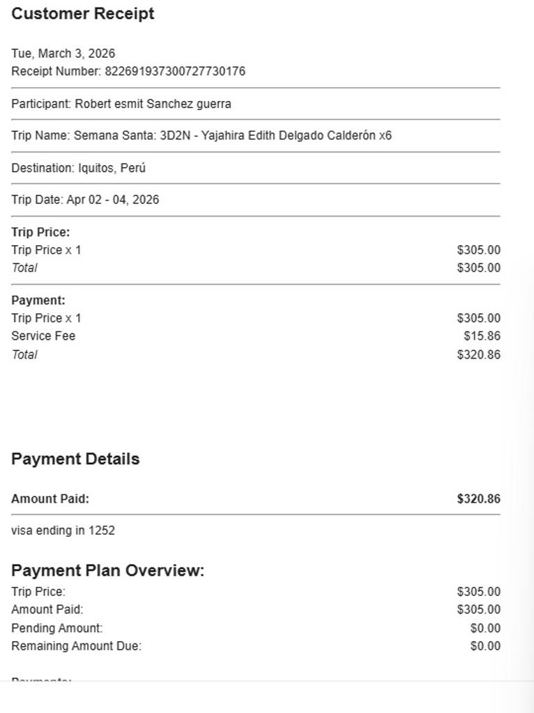Viewport: 534px width, 713px height.
Task: Select the $0.00 Remaining Amount Due value
Action: [485, 646]
